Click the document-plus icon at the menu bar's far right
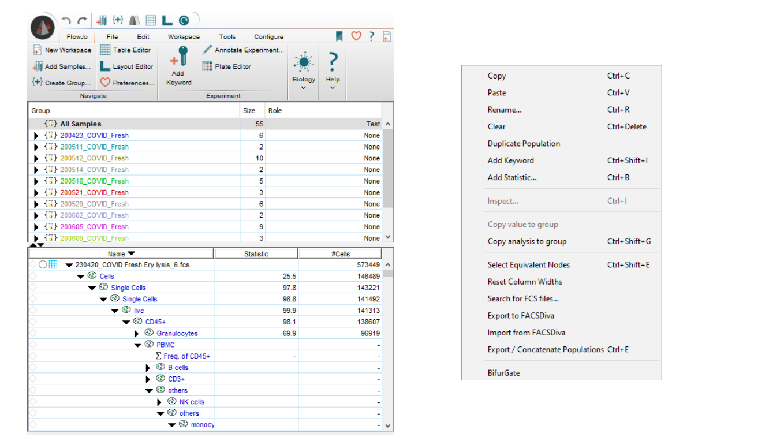This screenshot has height=448, width=758. pos(387,36)
